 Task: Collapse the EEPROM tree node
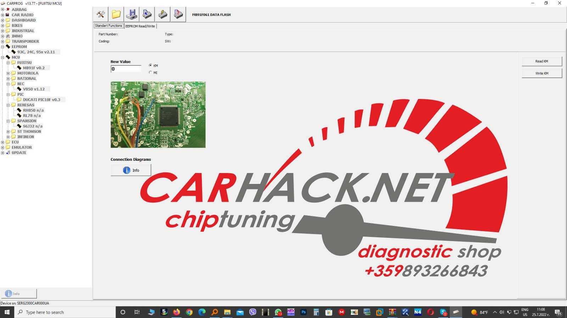[x=2, y=47]
